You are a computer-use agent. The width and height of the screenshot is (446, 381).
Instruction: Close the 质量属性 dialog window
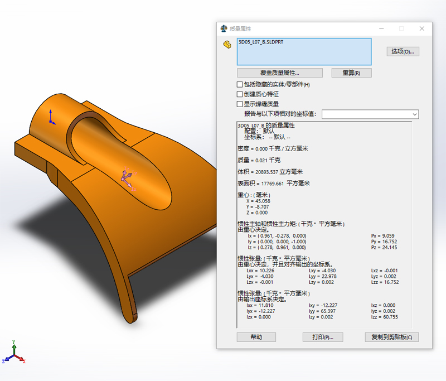coord(422,28)
